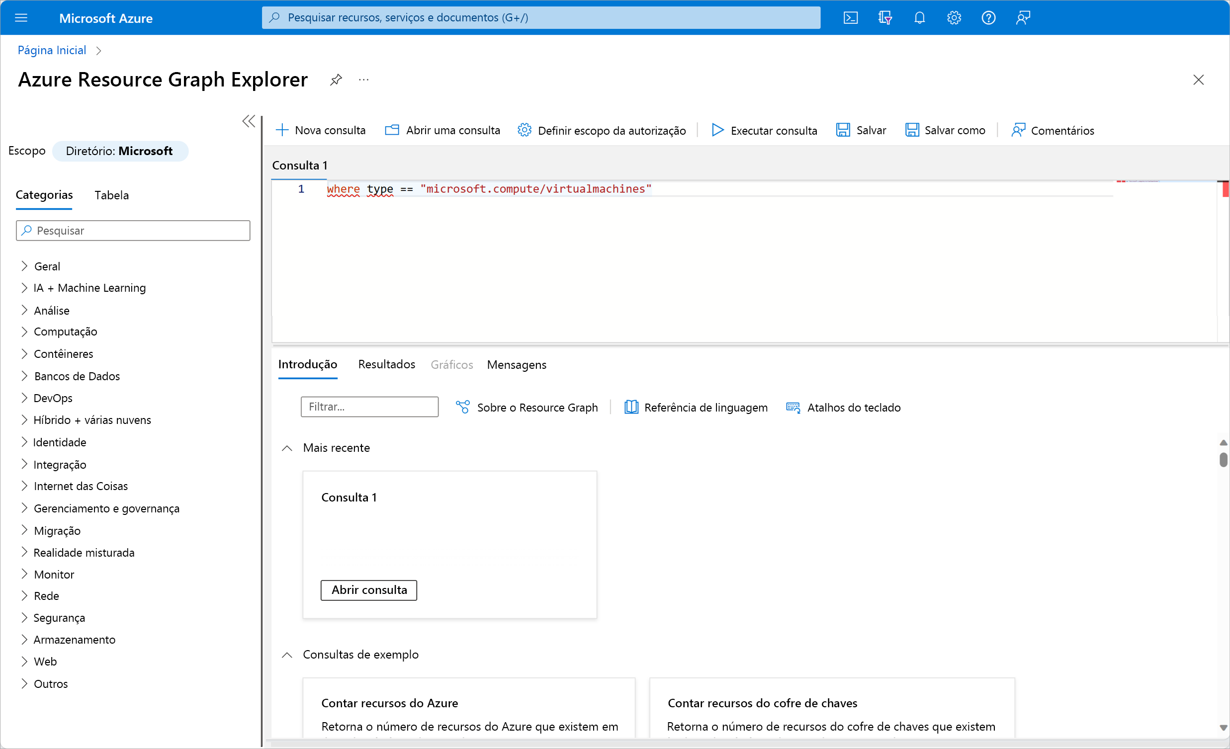
Task: Expand the Computação category
Action: click(24, 332)
